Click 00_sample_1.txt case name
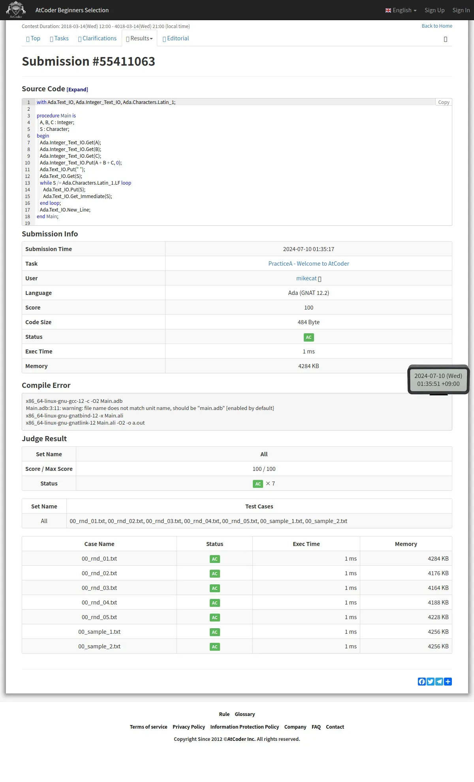Screen dimensions: 474x782 (x=99, y=632)
